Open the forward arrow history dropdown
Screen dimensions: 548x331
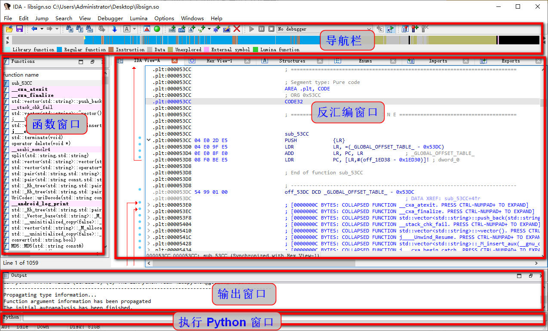coord(57,29)
